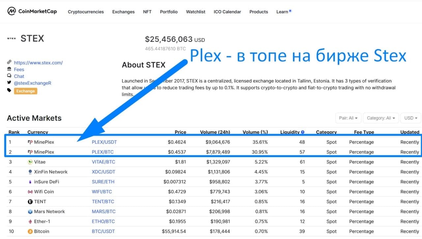The height and width of the screenshot is (239, 422).
Task: Click the $9,064,676 volume value
Action: 218,142
